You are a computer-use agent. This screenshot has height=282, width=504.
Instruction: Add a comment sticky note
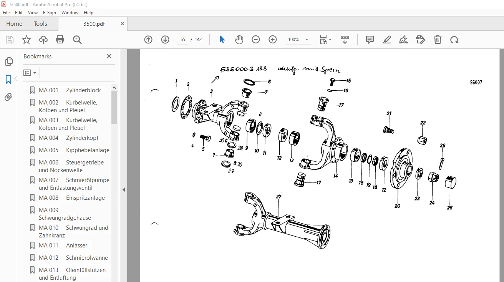coord(370,40)
